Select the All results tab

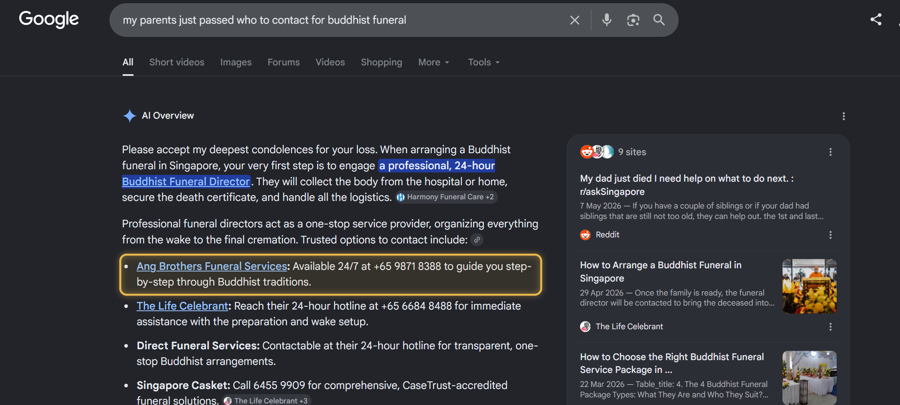pyautogui.click(x=128, y=62)
